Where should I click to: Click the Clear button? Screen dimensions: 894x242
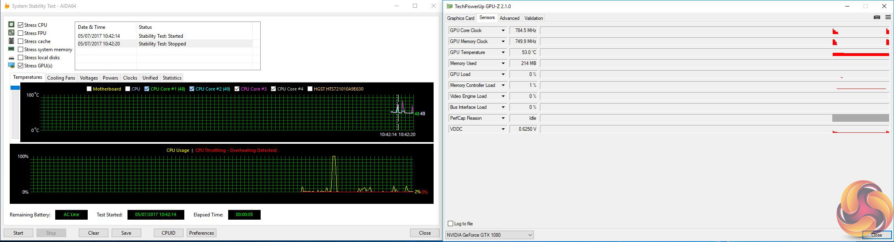[x=94, y=233]
